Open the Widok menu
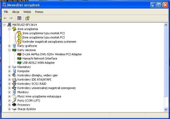This screenshot has height=119, width=170. (27, 12)
